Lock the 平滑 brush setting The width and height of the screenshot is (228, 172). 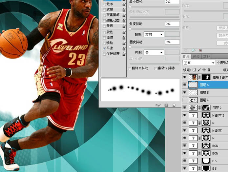(x=124, y=48)
